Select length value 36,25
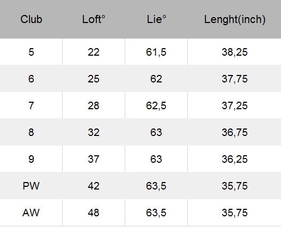 234,159
